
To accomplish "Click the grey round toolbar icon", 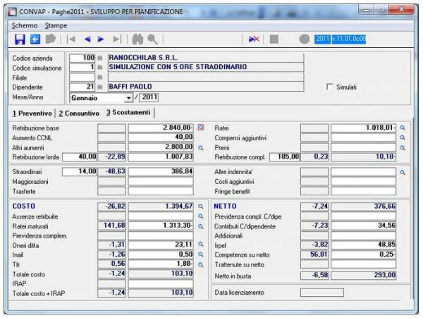I will click(305, 39).
